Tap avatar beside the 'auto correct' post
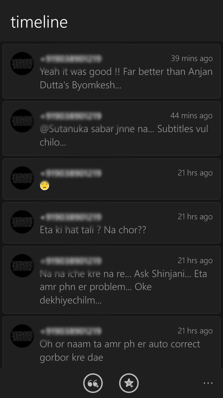The width and height of the screenshot is (223, 398). (x=22, y=336)
